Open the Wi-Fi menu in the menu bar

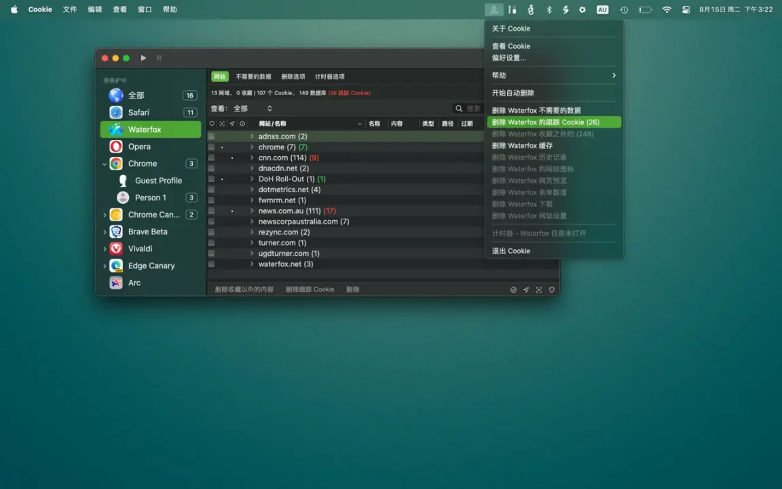[667, 10]
